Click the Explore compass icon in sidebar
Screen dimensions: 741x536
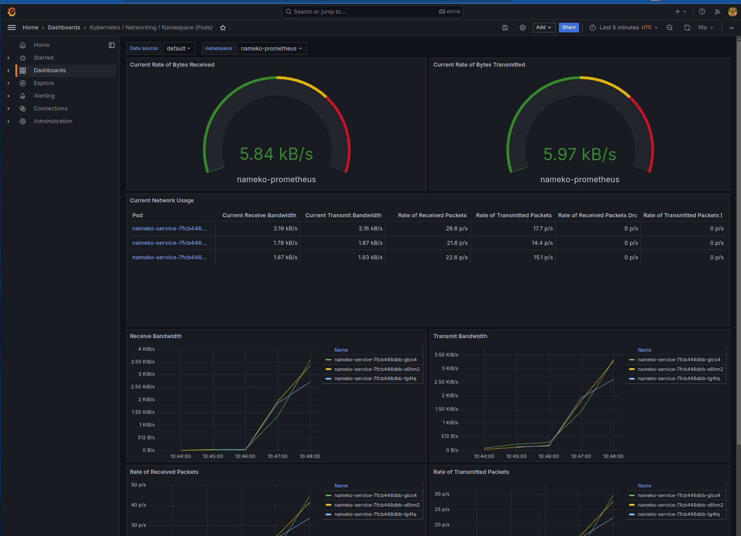[23, 83]
